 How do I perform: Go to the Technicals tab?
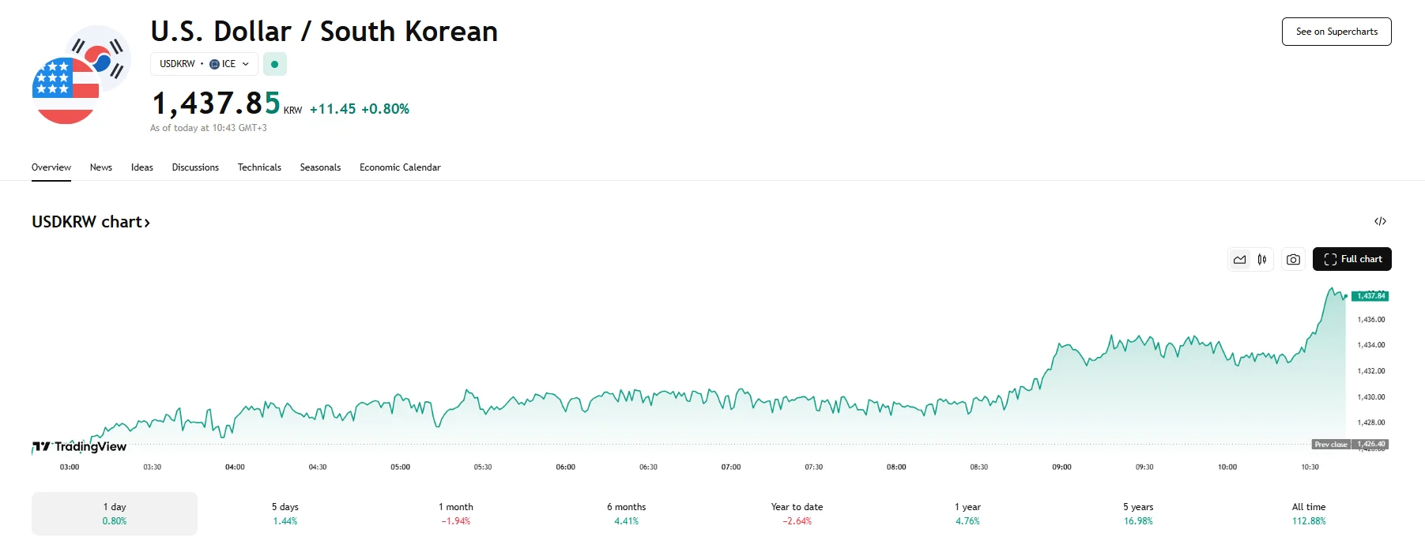pos(259,167)
